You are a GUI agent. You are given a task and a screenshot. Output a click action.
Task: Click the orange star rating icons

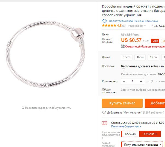109,25
